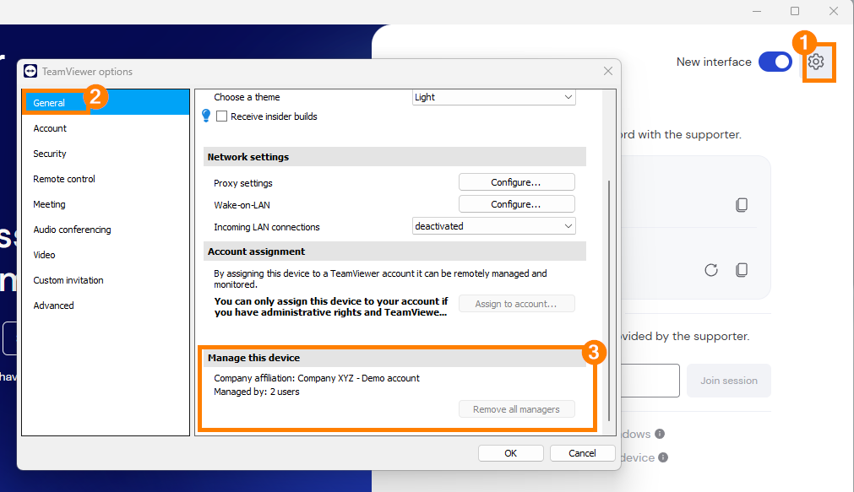
Task: Confirm options with OK
Action: coord(511,453)
